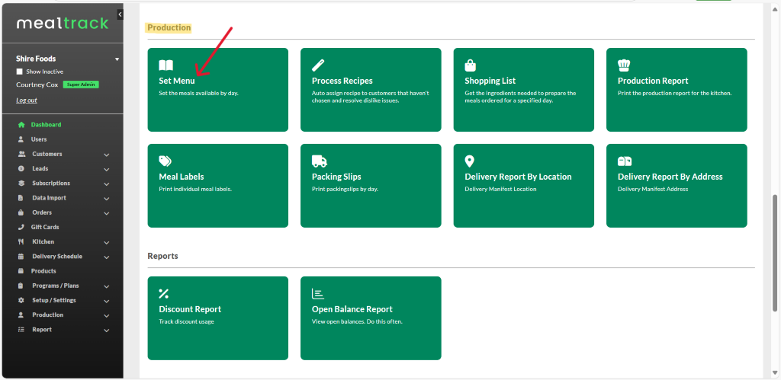Click the Users person icon in sidebar
The image size is (781, 380).
click(21, 139)
